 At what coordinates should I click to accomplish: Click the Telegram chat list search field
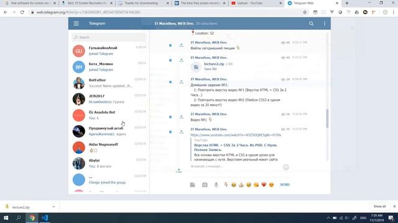pos(109,37)
